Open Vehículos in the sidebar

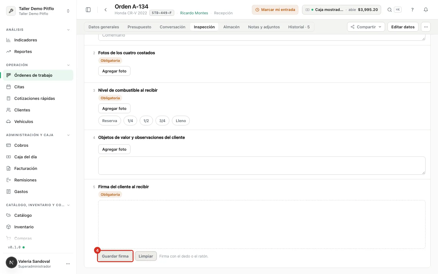click(38, 121)
